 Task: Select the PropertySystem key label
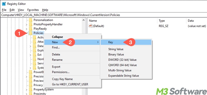43,90
